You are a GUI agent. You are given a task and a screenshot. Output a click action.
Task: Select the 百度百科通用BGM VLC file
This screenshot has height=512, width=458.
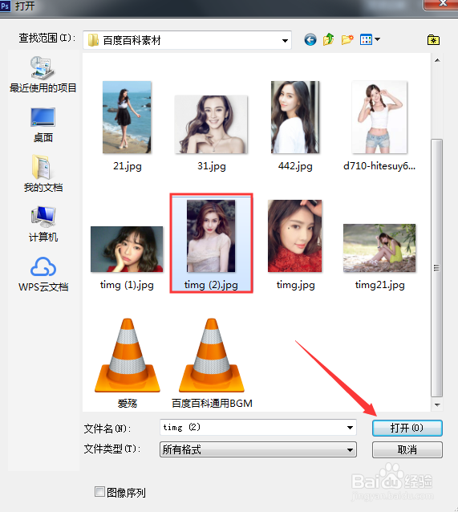coord(212,356)
